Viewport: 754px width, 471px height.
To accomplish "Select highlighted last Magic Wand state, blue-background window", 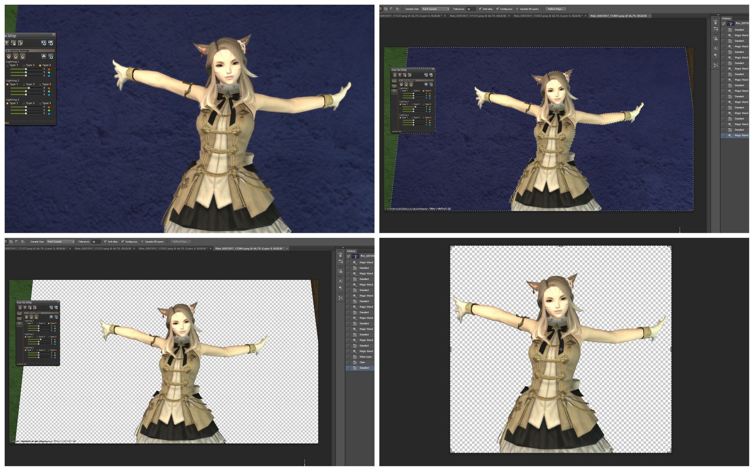I will point(735,135).
